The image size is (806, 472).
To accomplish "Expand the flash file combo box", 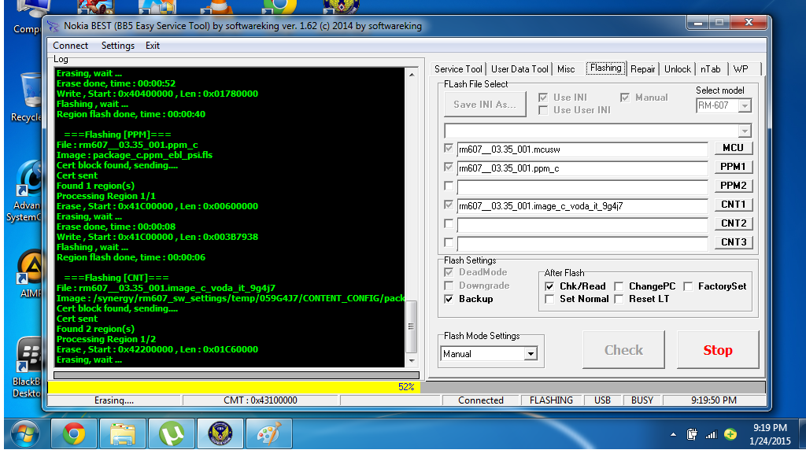I will pyautogui.click(x=745, y=131).
